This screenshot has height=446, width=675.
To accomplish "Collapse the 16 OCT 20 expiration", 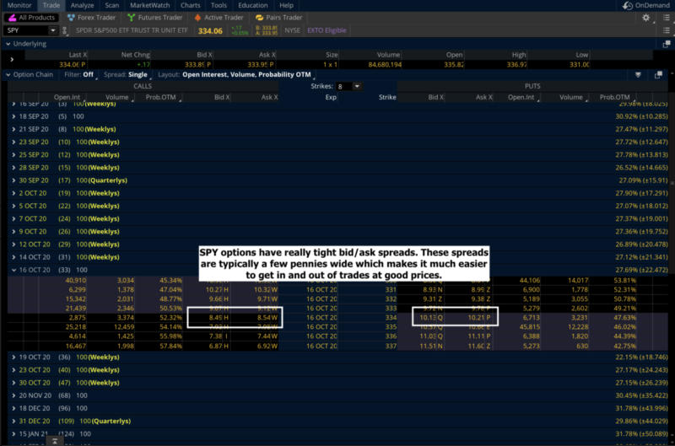I will (x=13, y=270).
